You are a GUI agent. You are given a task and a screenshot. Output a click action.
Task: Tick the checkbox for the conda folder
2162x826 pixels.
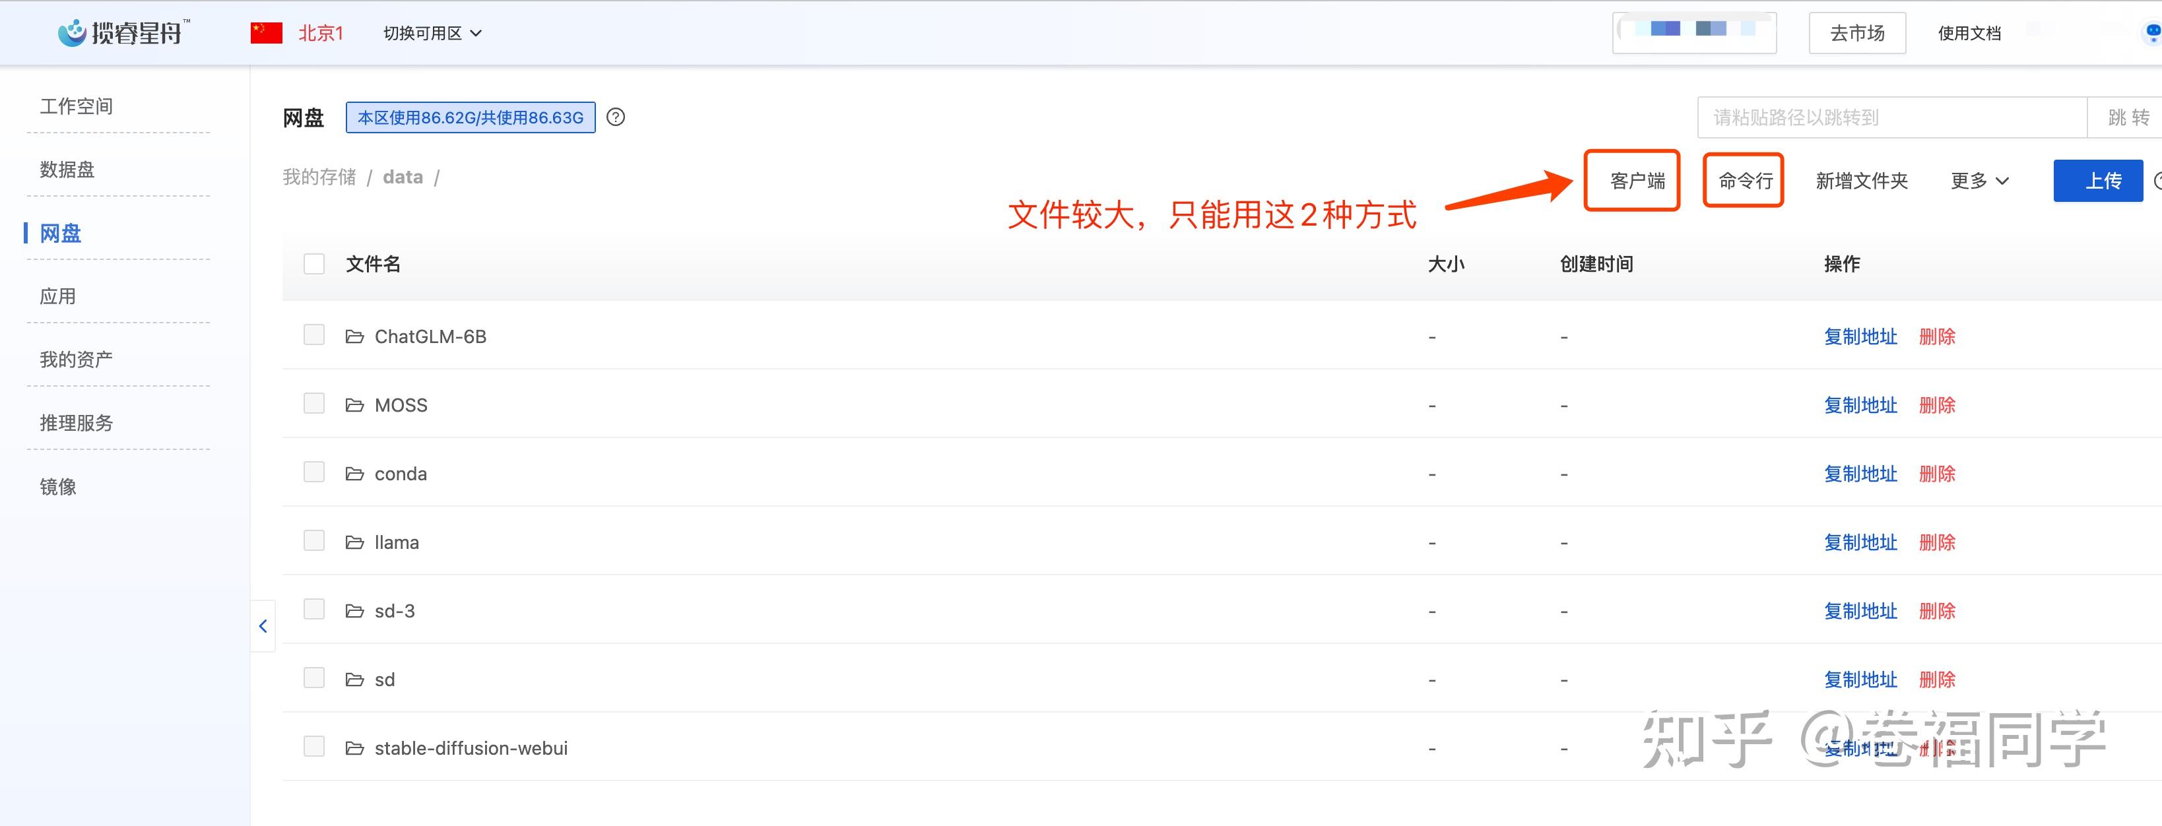pyautogui.click(x=314, y=472)
